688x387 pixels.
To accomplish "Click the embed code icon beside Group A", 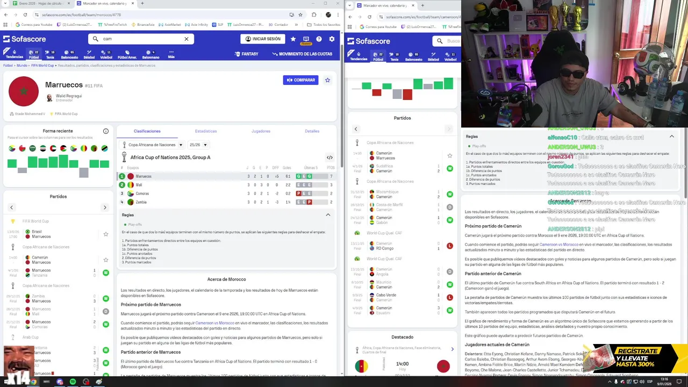I will click(329, 157).
